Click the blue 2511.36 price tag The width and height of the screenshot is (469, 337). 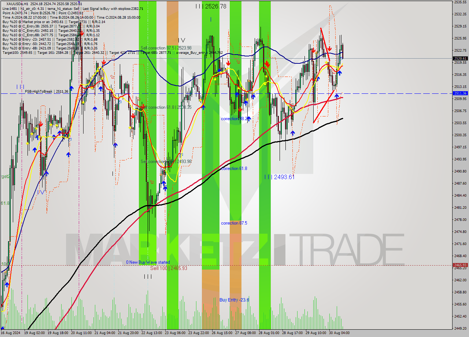tap(460, 93)
